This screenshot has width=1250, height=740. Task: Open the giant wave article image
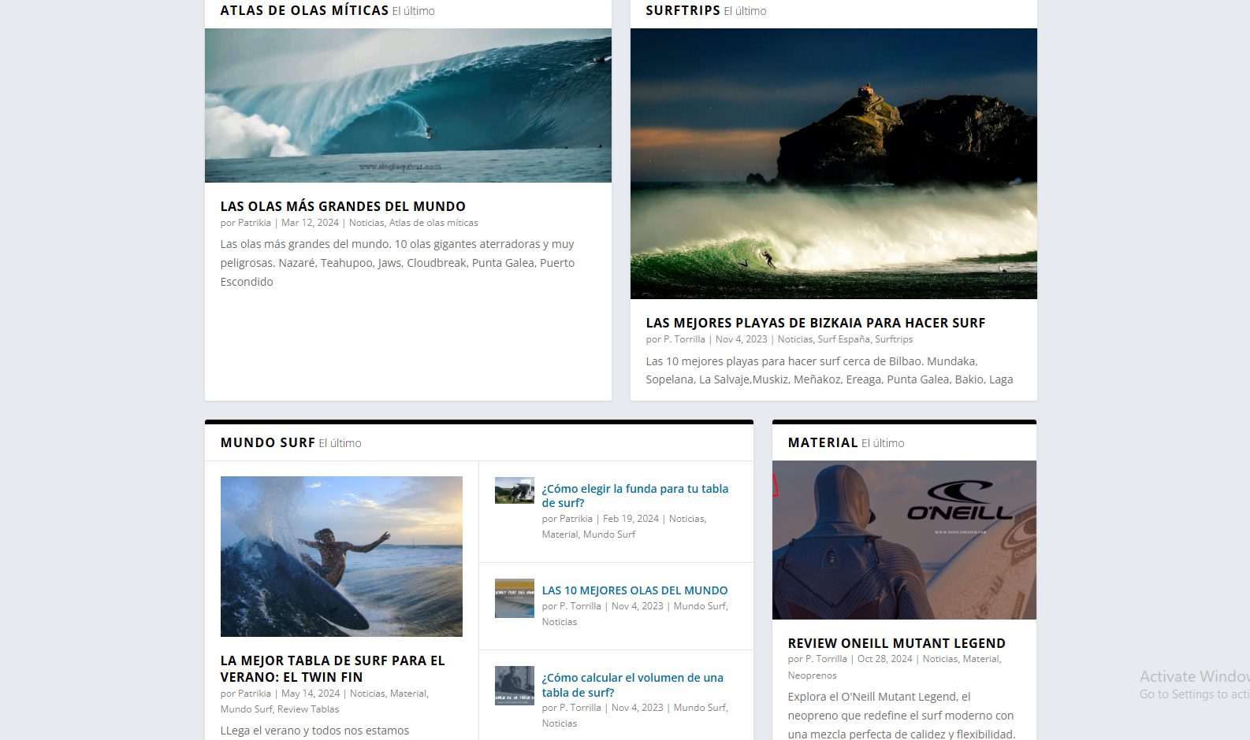point(407,105)
